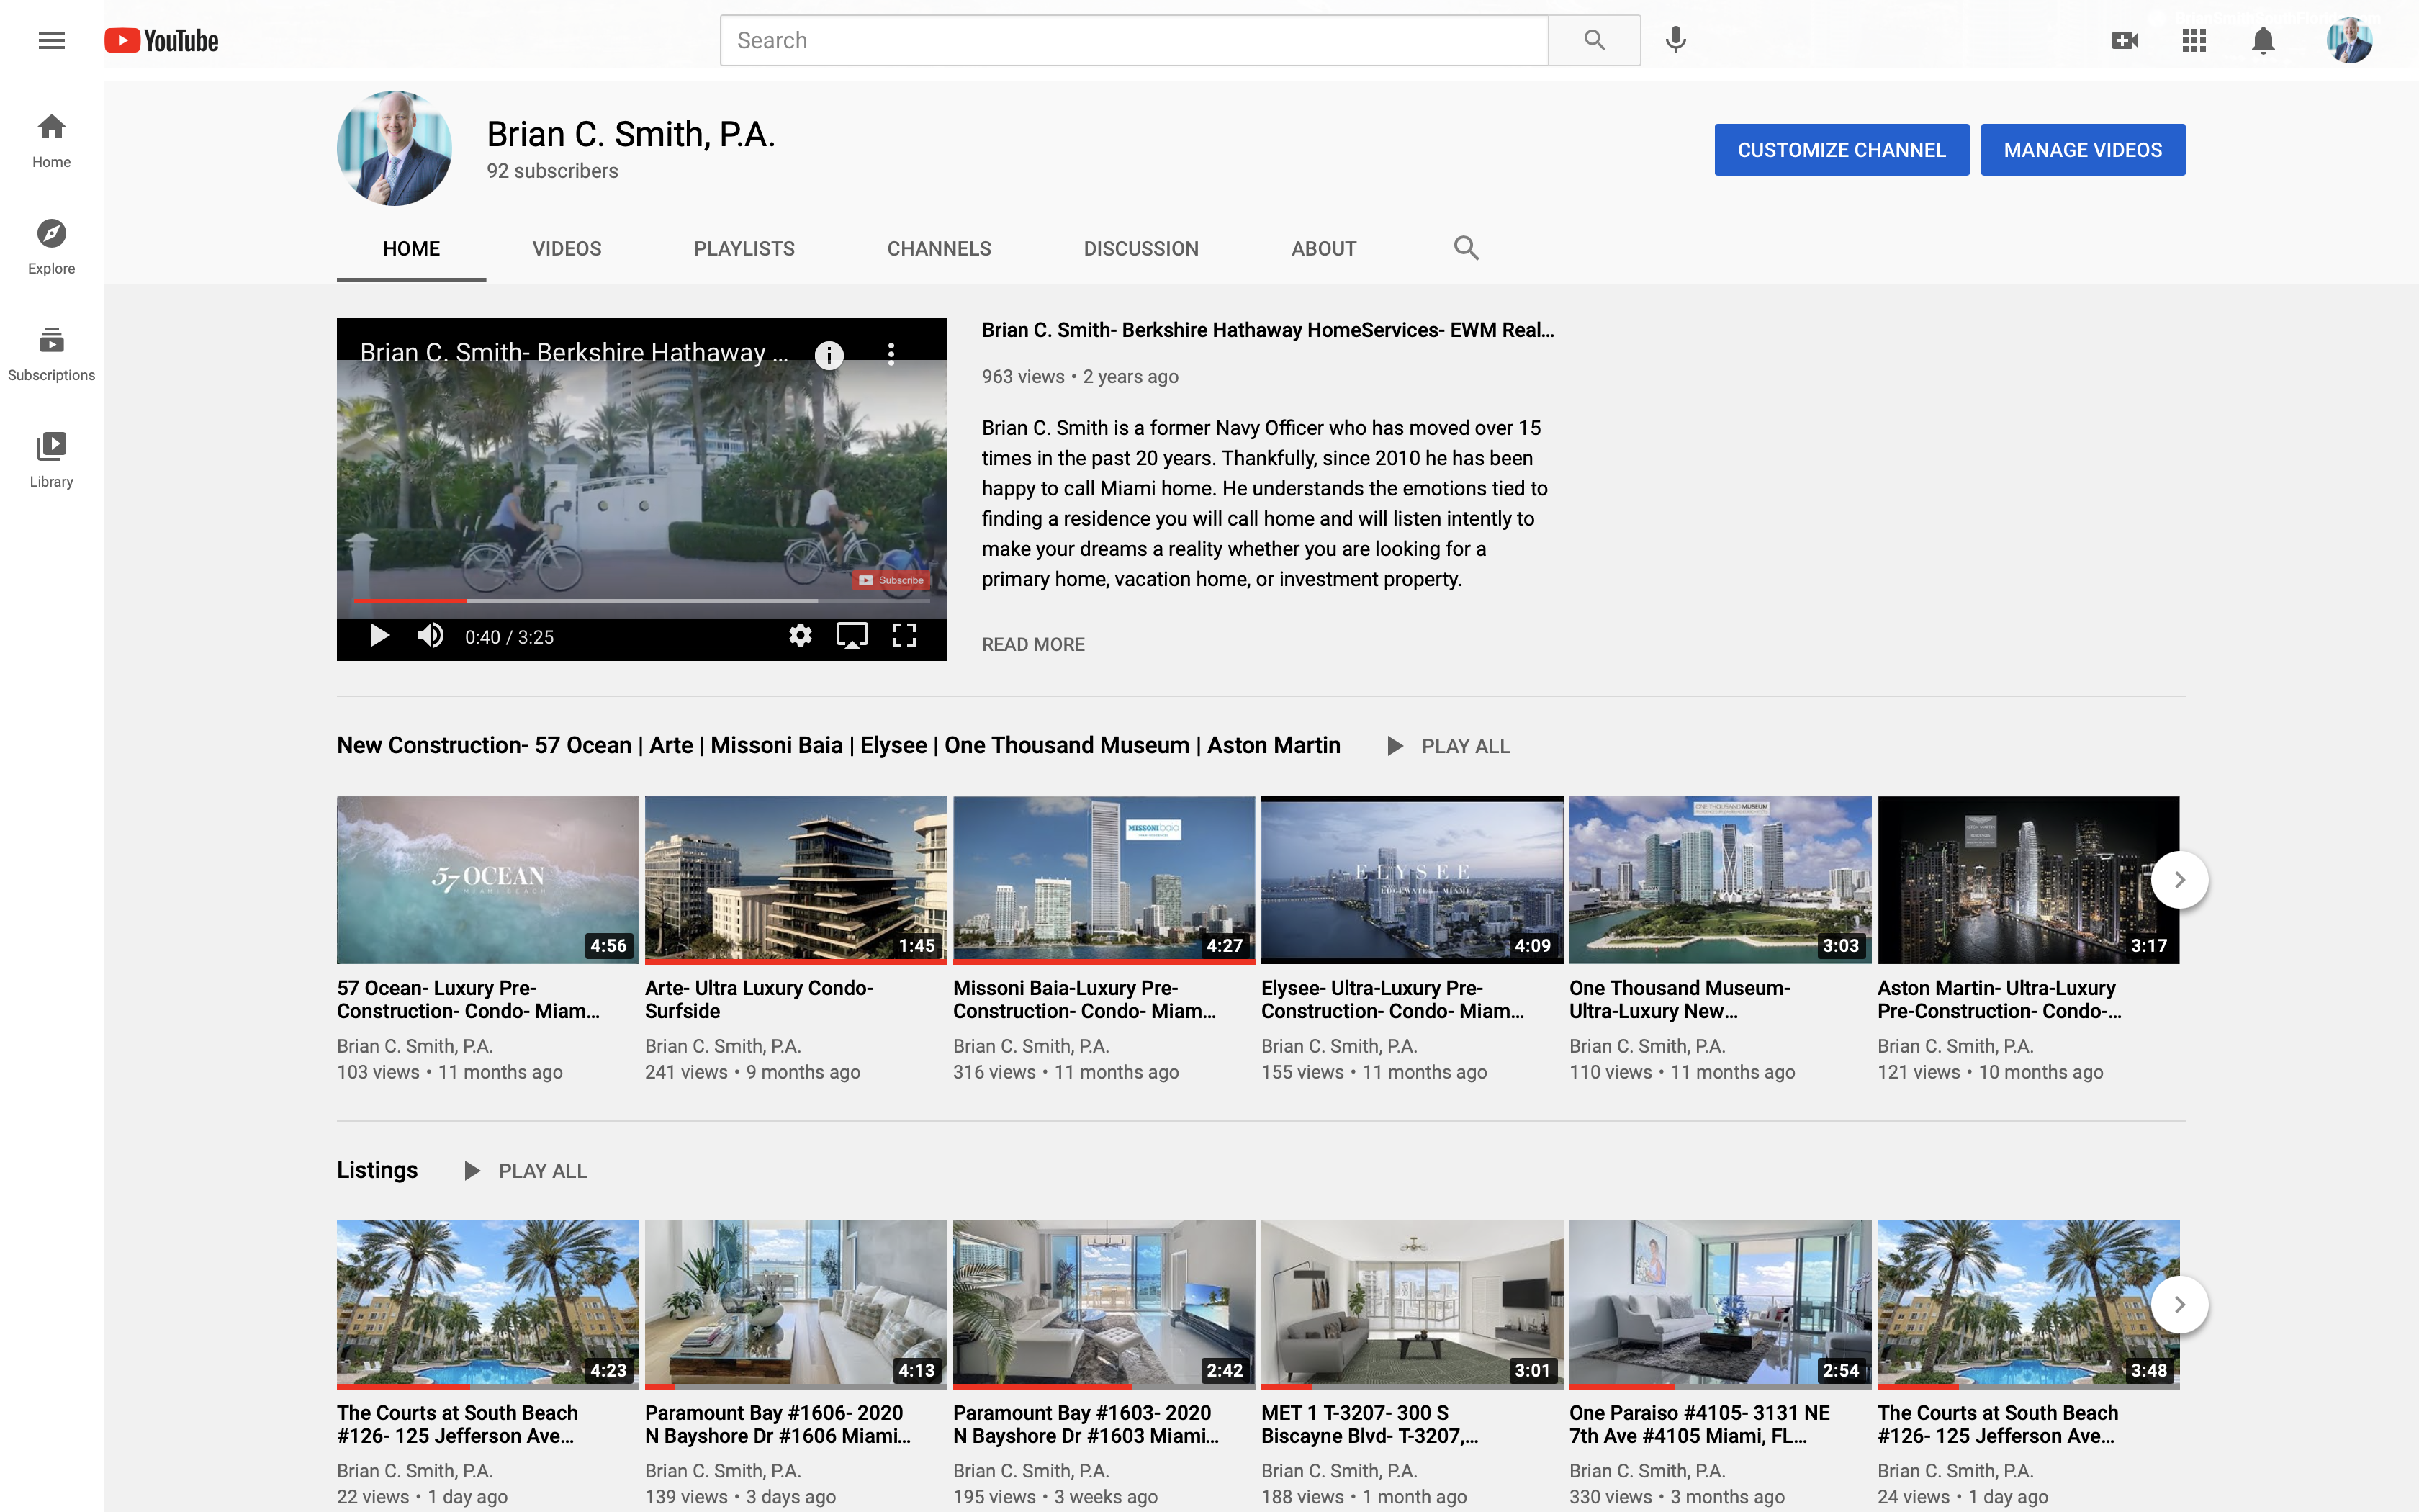Open the hamburger guide menu

click(x=51, y=40)
